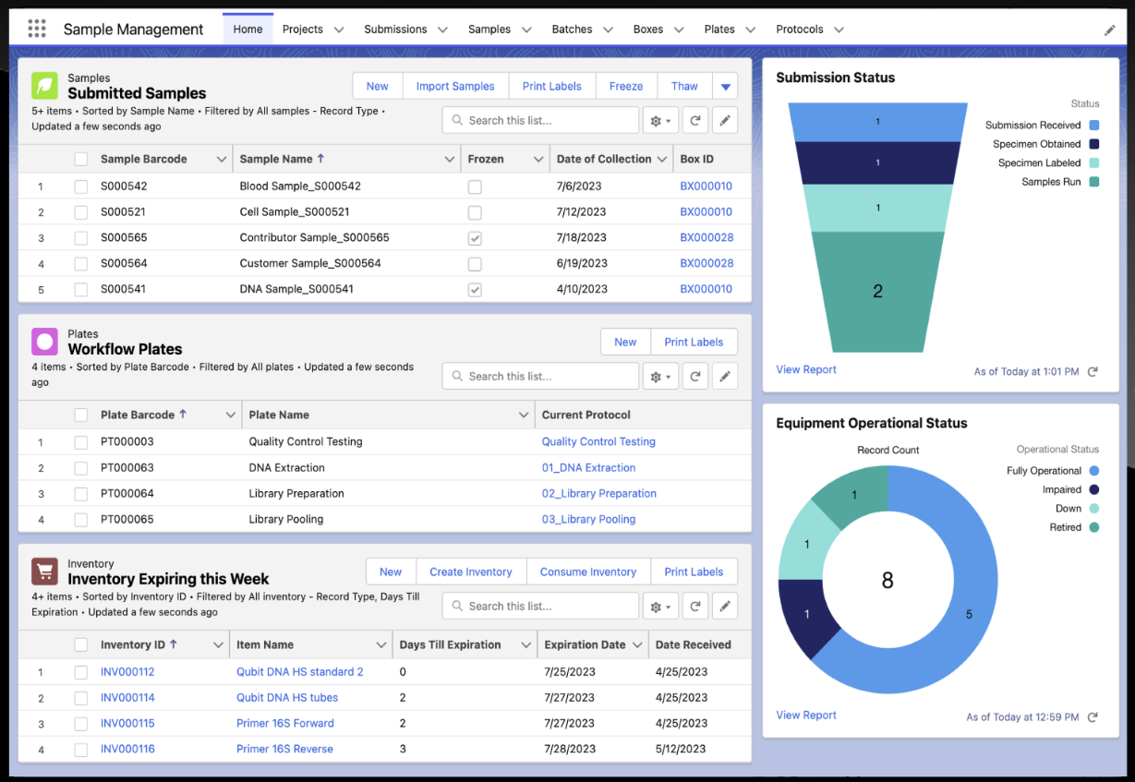This screenshot has height=782, width=1135.
Task: Check the row checkbox for sample S000542
Action: [81, 186]
